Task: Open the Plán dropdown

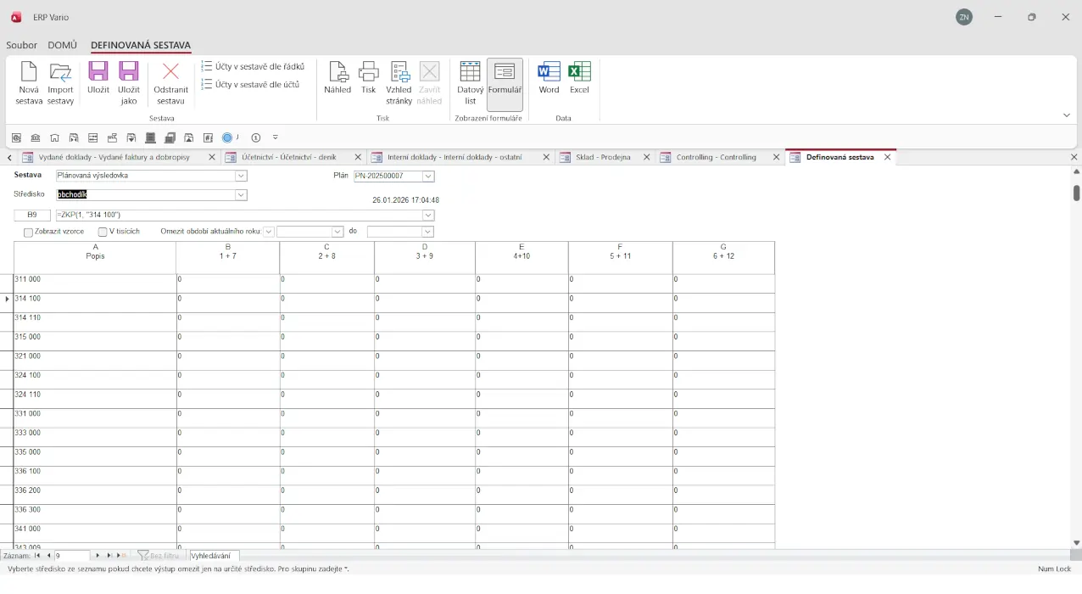Action: pyautogui.click(x=428, y=177)
